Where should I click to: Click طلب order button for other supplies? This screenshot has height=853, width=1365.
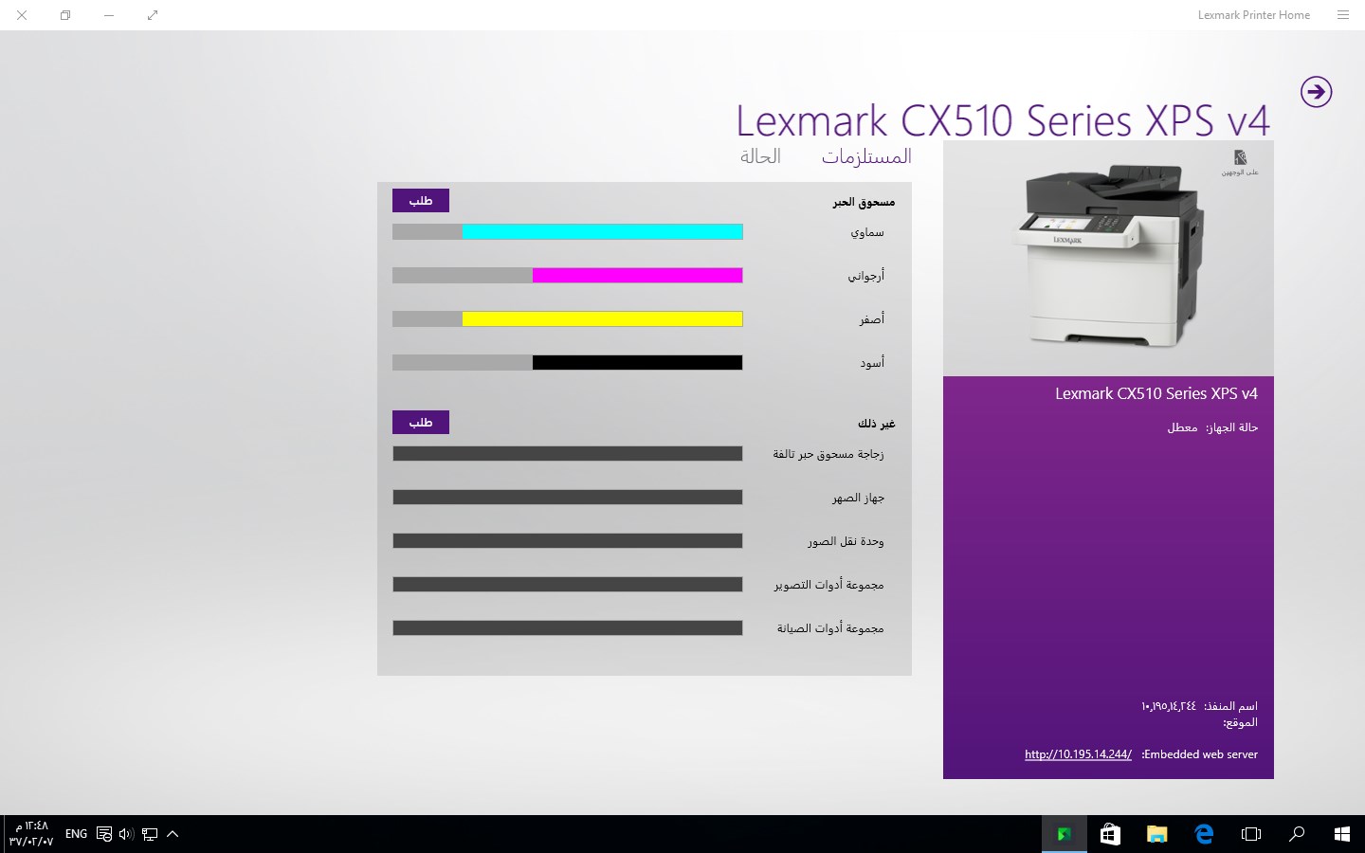[x=421, y=423]
